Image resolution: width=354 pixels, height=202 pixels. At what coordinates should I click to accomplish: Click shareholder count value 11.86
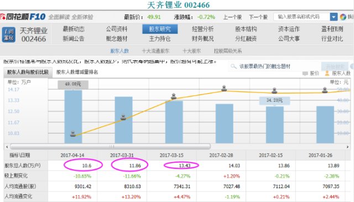tap(135, 166)
